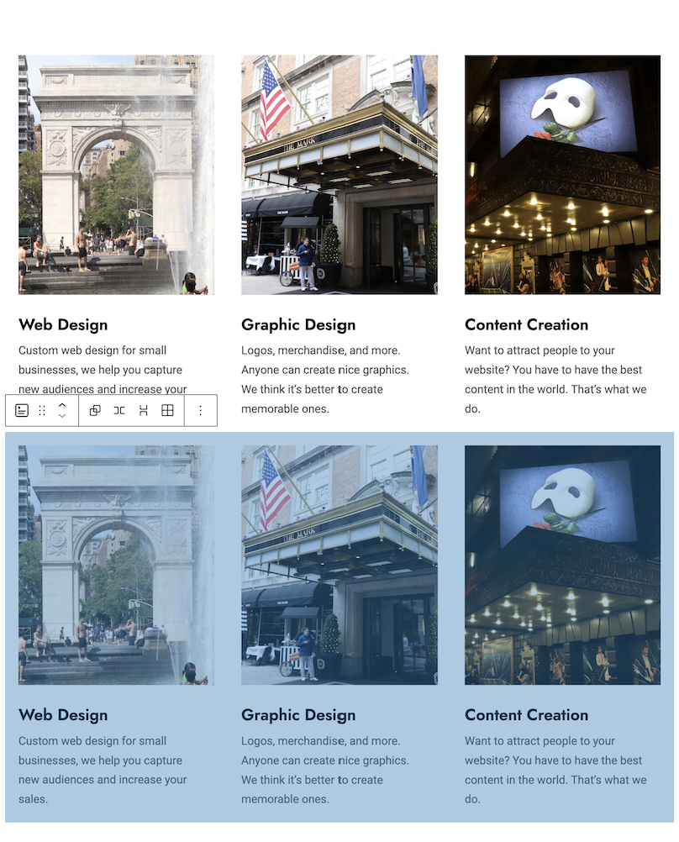Click the highlighted Content Creation heading
The width and height of the screenshot is (679, 842).
[526, 715]
